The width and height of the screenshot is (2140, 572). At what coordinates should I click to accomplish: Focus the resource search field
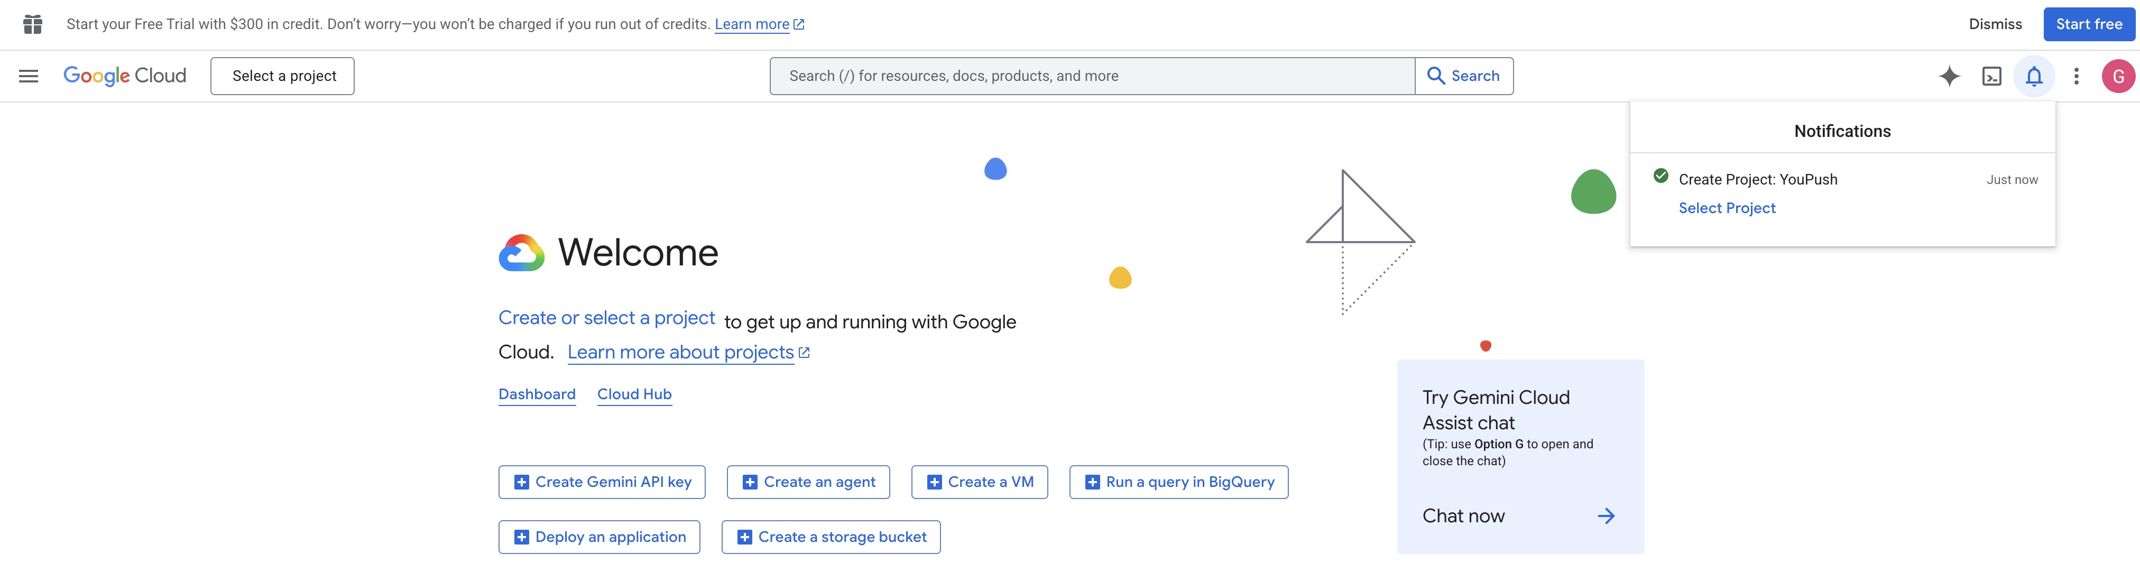(x=1092, y=76)
